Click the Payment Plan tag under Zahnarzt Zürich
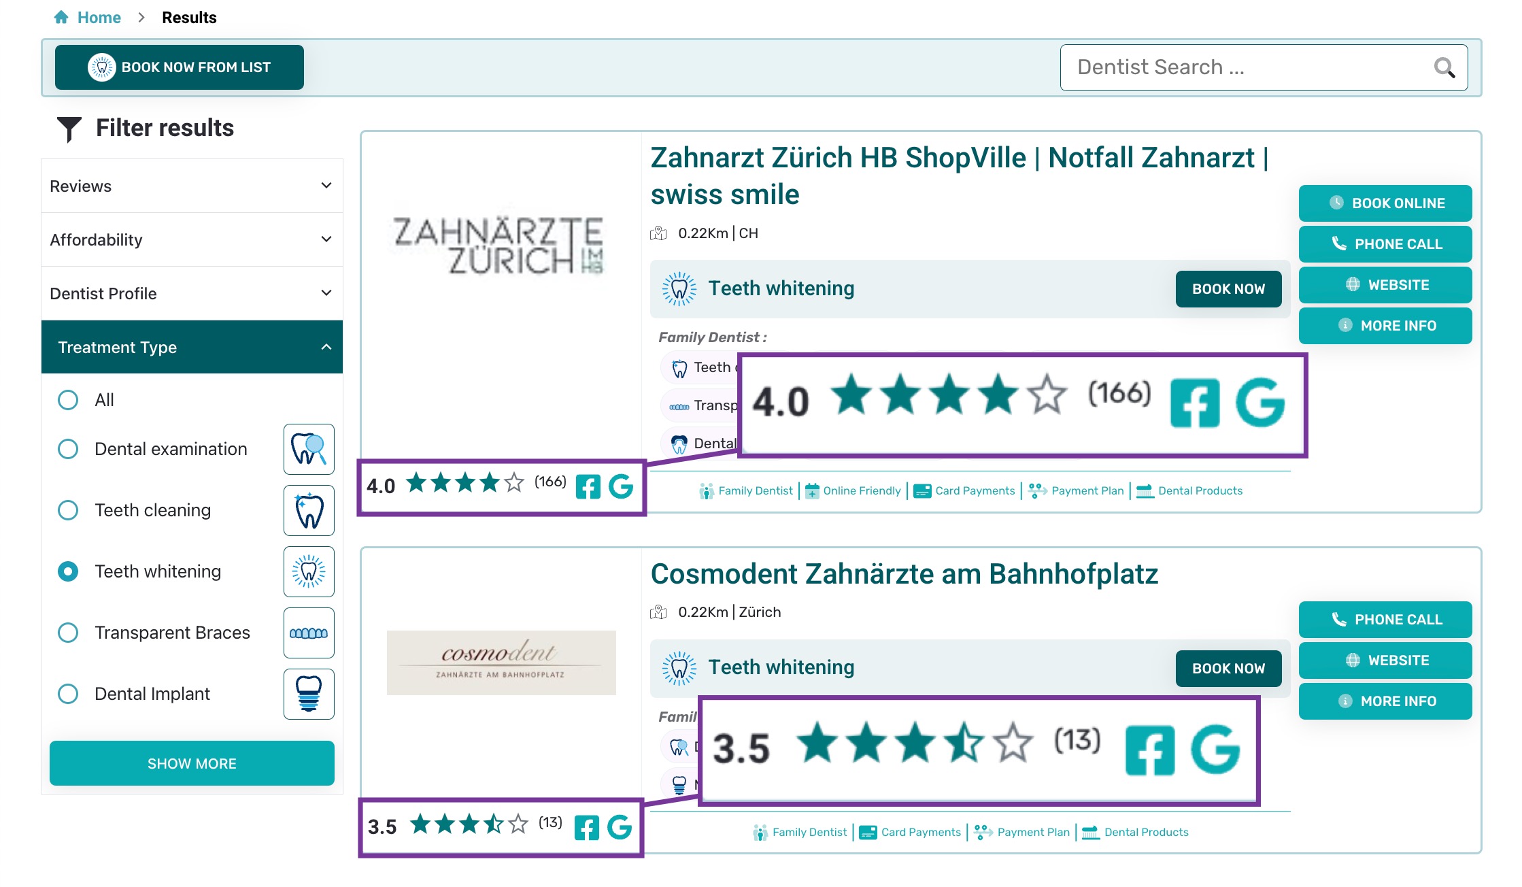The image size is (1522, 887). (1076, 490)
